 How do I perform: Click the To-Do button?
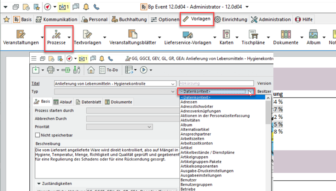[x=109, y=70]
